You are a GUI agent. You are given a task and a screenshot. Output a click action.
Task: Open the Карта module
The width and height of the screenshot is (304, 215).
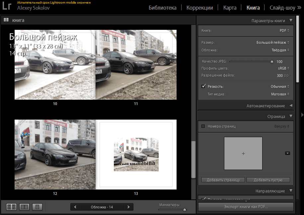coord(230,8)
